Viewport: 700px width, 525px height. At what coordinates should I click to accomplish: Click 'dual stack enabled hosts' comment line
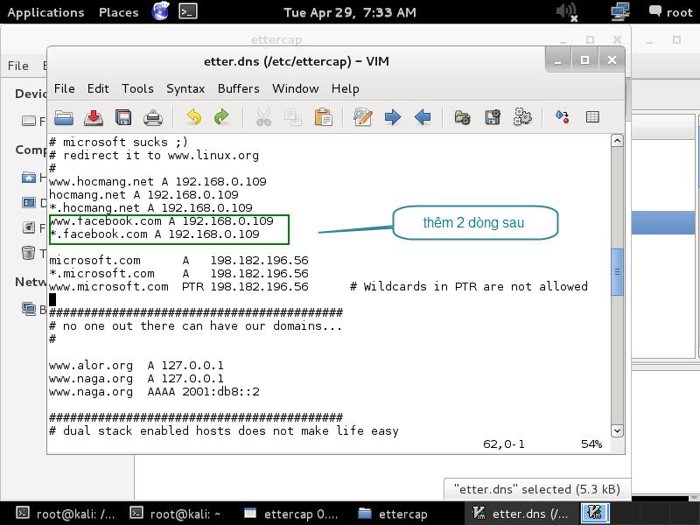point(224,431)
